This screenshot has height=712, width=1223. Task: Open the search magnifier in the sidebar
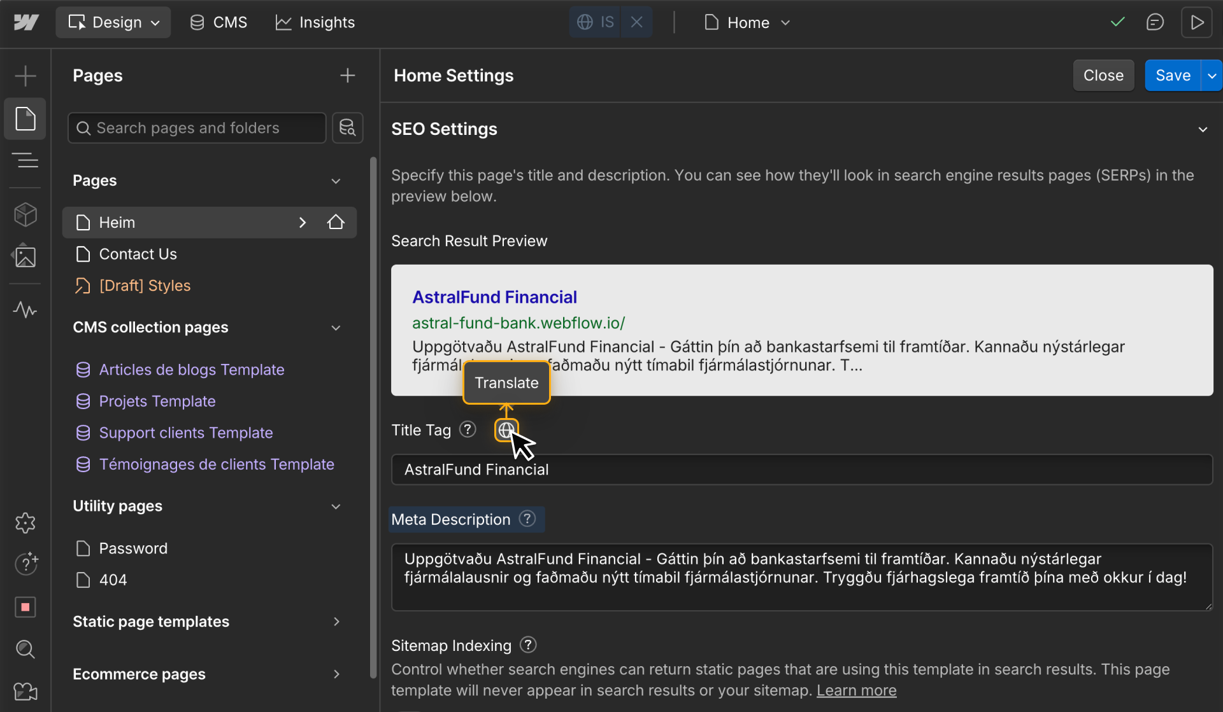[x=25, y=649]
